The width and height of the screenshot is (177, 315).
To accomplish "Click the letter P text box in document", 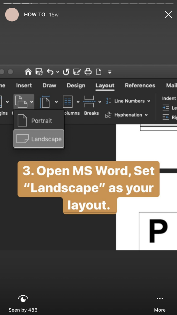I will click(x=158, y=231).
